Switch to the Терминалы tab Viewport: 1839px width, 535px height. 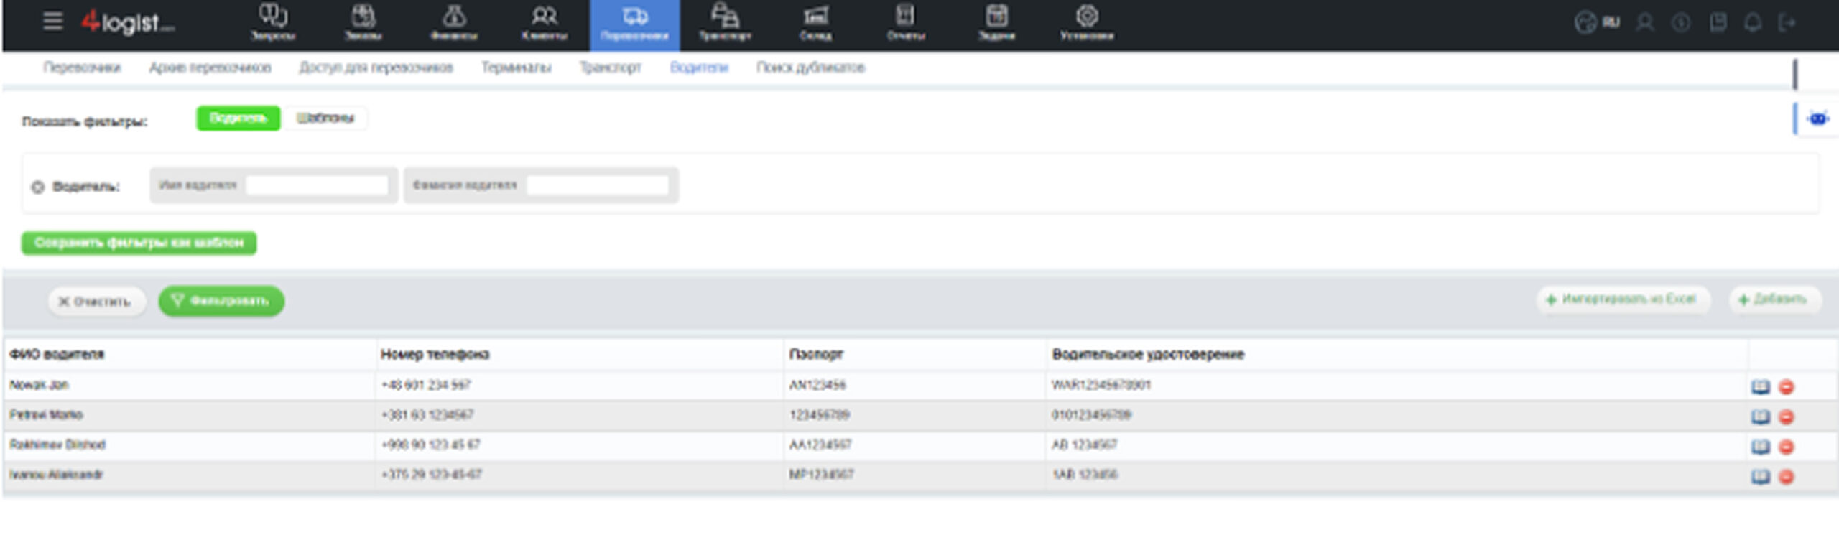(x=517, y=68)
